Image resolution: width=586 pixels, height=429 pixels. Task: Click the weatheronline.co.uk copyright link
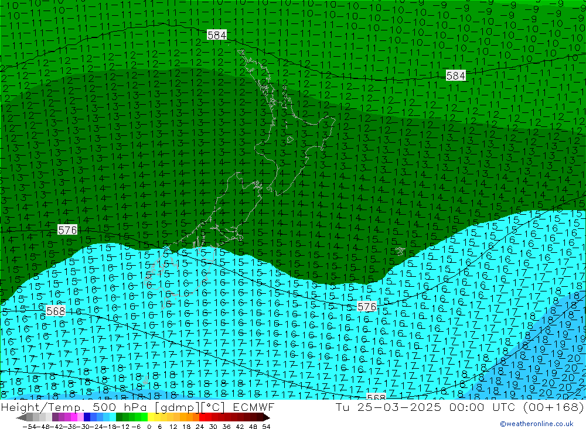(536, 424)
